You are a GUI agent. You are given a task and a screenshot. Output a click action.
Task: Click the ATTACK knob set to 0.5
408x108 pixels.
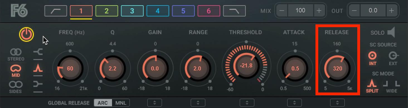[295, 68]
